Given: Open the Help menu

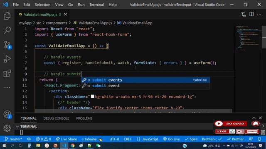Looking at the screenshot, I should coord(113,5).
